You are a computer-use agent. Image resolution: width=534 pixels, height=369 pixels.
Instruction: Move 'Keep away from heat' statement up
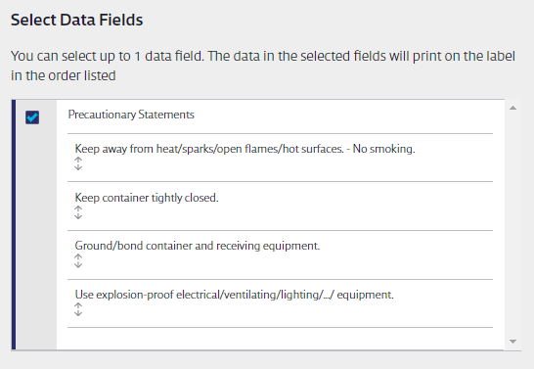tap(78, 160)
